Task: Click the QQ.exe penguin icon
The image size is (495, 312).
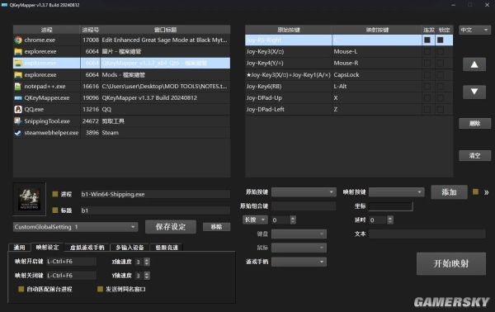Action: (x=18, y=109)
